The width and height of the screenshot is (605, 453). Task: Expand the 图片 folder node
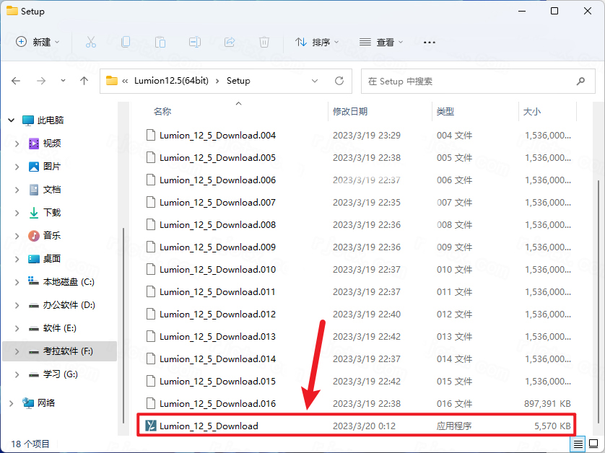(x=17, y=167)
